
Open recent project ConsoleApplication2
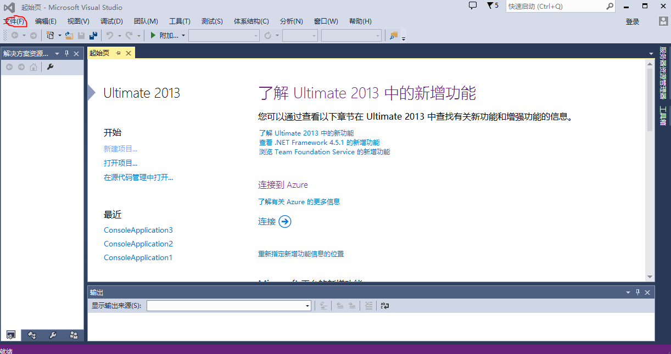pos(138,244)
